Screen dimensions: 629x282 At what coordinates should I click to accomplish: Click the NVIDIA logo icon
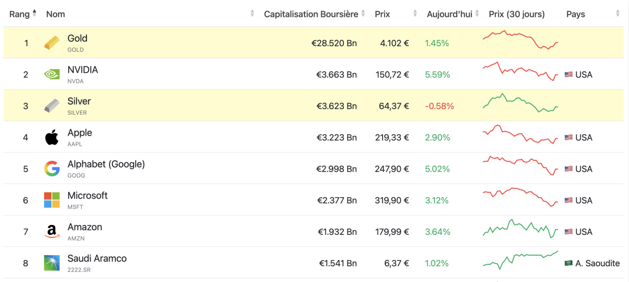[x=52, y=74]
